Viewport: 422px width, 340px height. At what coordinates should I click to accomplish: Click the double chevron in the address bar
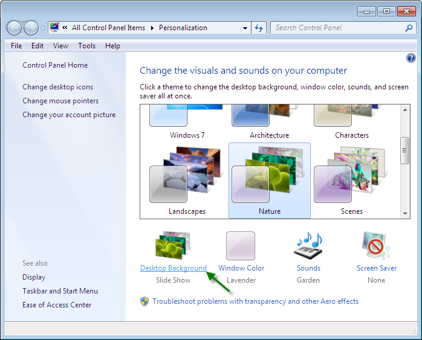(x=65, y=27)
